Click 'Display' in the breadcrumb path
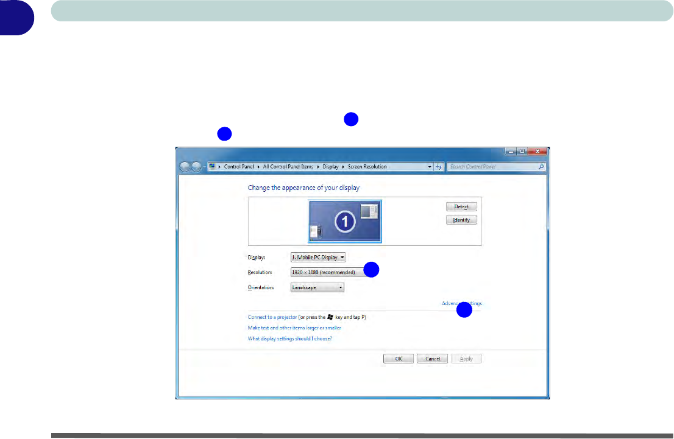 click(x=332, y=167)
